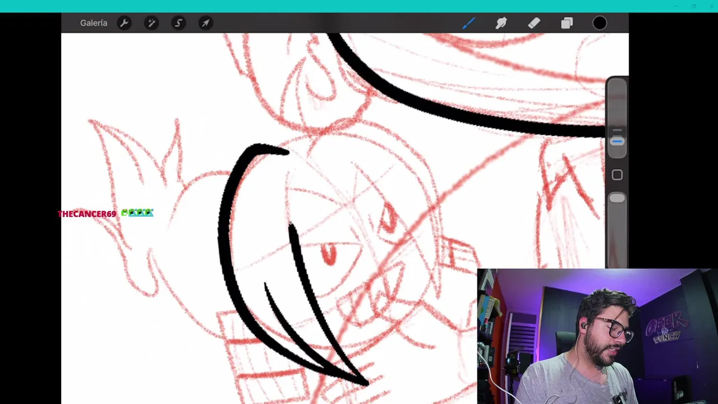
Task: Select the Smudge finger tool
Action: click(x=501, y=23)
